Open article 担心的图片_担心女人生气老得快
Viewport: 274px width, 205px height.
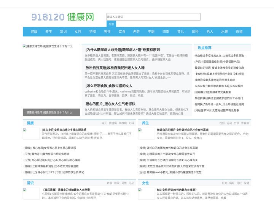110,104
